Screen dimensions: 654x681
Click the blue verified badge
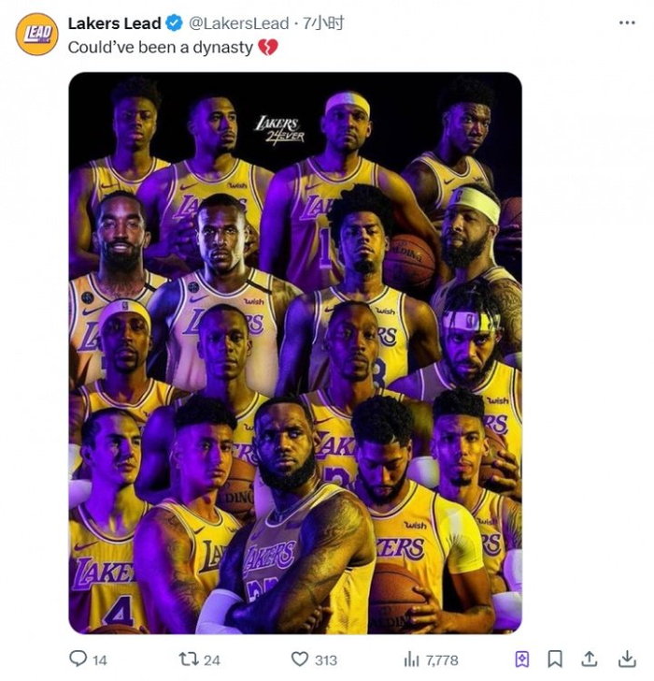(x=174, y=23)
